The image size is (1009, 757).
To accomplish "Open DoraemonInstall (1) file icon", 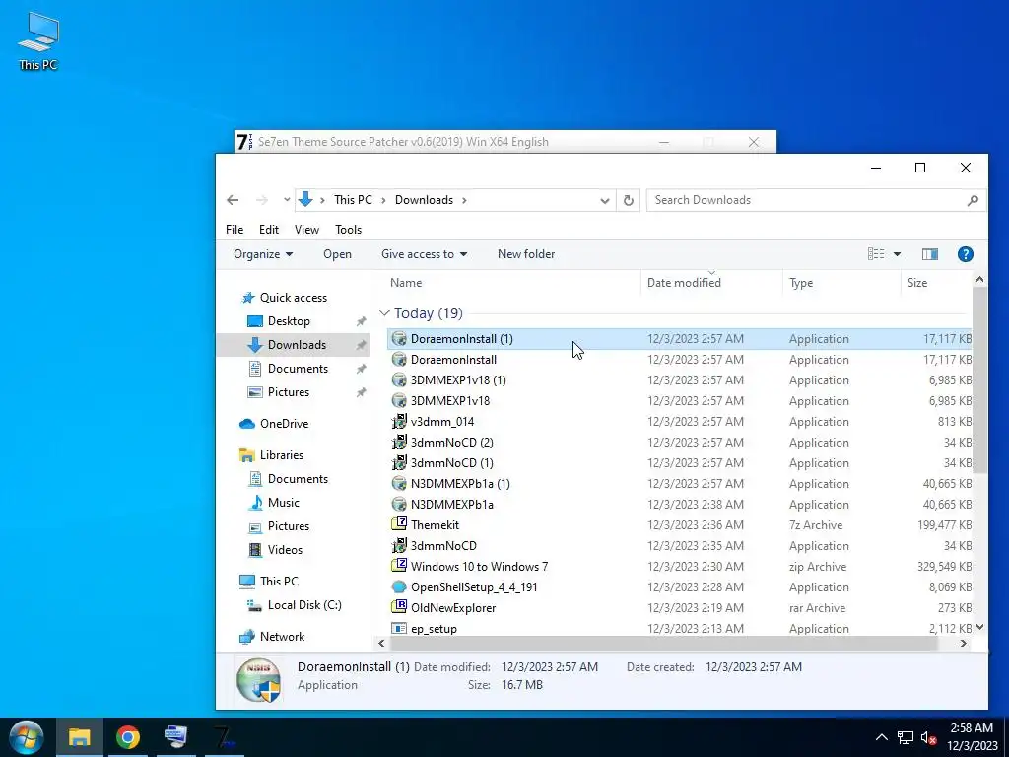I will 399,339.
